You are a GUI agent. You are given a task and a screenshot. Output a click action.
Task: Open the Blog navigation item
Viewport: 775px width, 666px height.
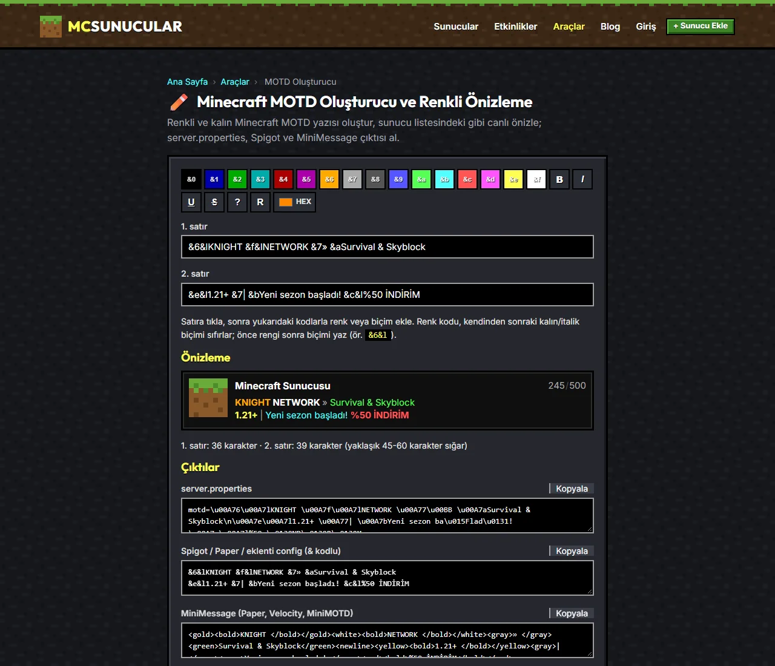(610, 27)
